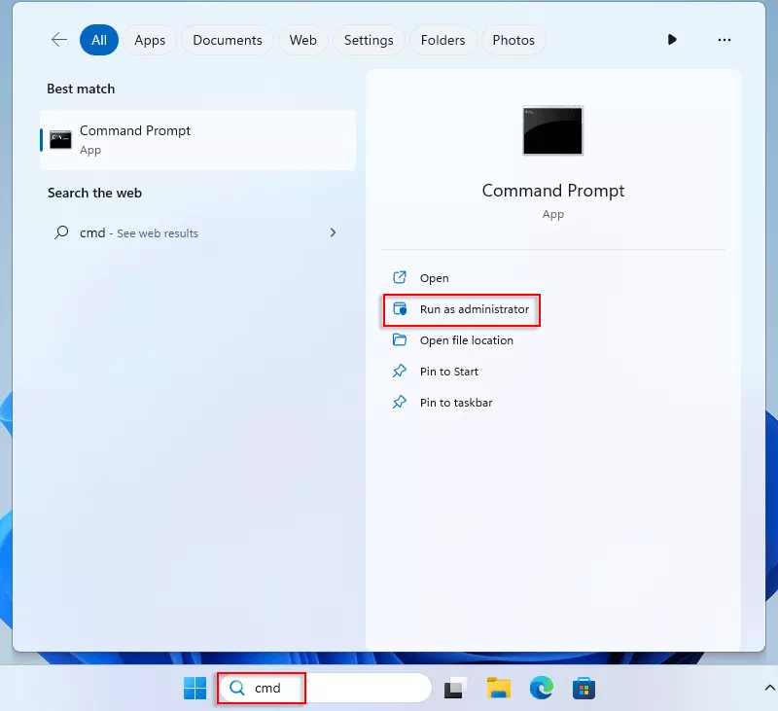
Task: Click the search magnifier icon beside cmd suggestion
Action: [61, 232]
